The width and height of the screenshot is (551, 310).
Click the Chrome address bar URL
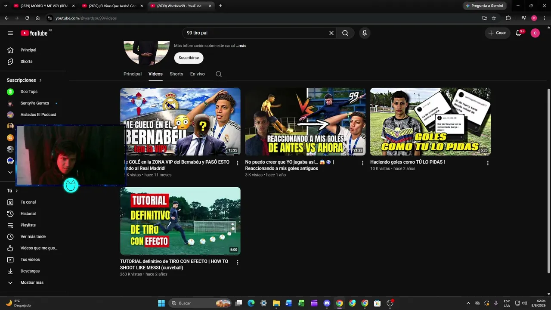86,18
